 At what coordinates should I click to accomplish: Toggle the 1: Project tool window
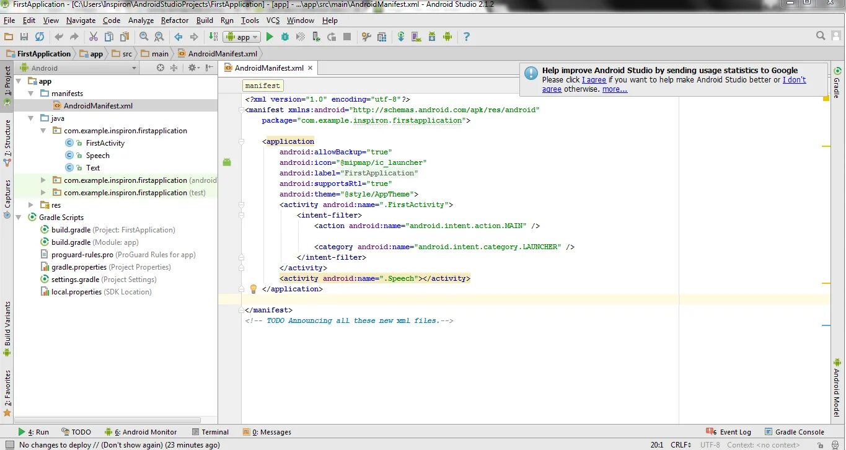(7, 86)
